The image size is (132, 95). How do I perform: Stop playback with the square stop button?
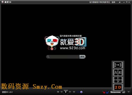pos(58,92)
